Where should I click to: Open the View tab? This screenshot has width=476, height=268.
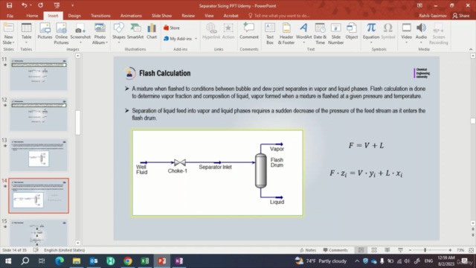click(209, 16)
